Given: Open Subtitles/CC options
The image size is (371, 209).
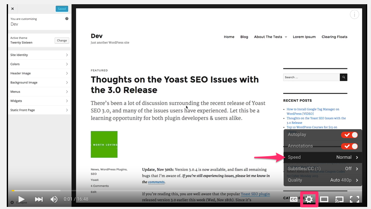Looking at the screenshot, I should [x=323, y=168].
